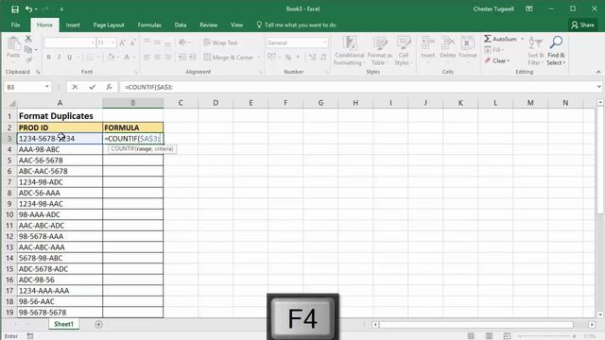Click cell containing AAA-98-ABC
The width and height of the screenshot is (605, 340).
[60, 149]
